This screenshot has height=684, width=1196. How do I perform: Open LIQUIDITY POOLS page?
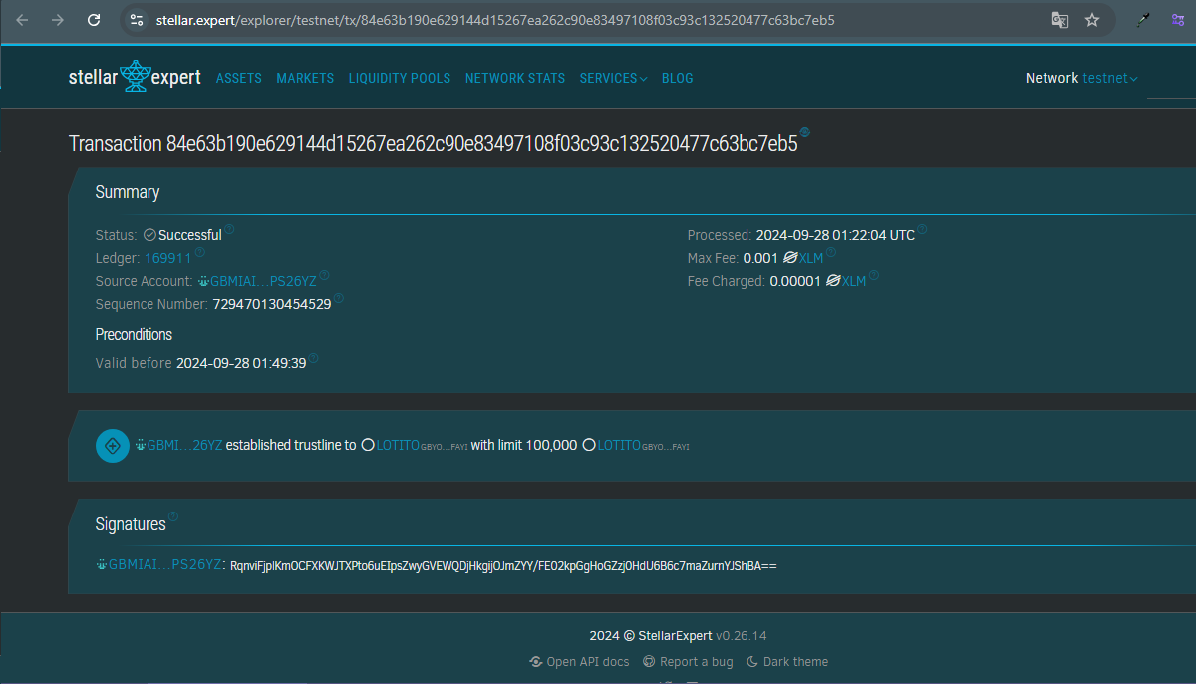pos(400,78)
